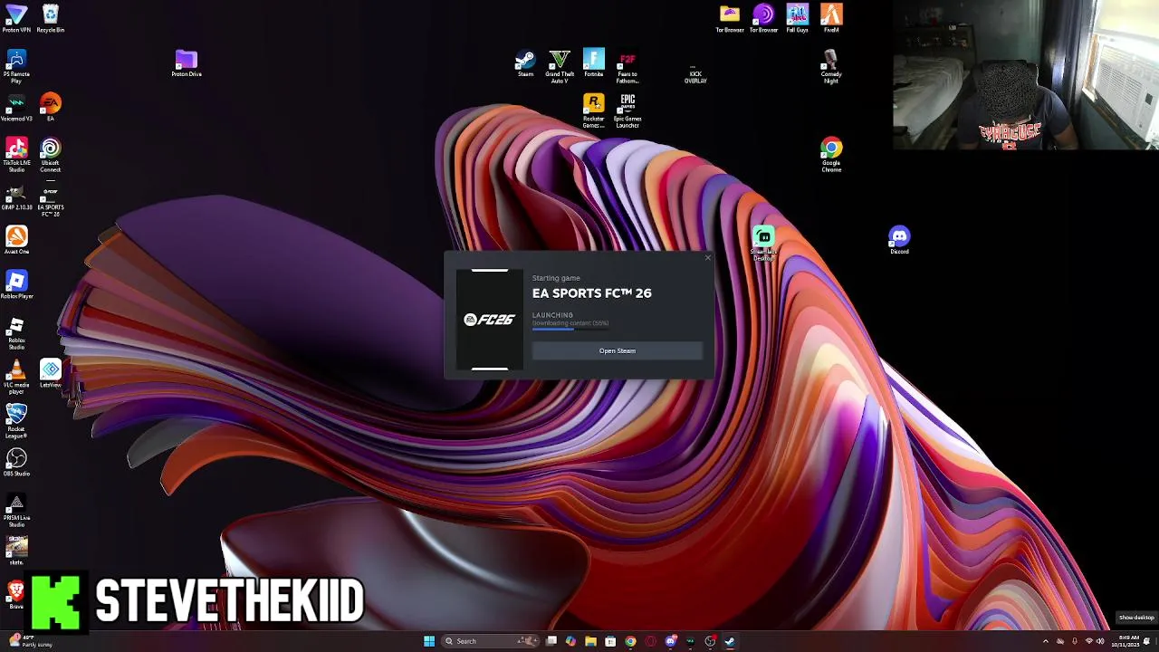Open File Explorer from the taskbar
The width and height of the screenshot is (1159, 652).
tap(590, 641)
